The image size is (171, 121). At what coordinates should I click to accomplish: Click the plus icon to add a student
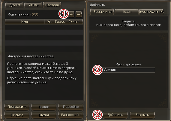click(x=71, y=14)
